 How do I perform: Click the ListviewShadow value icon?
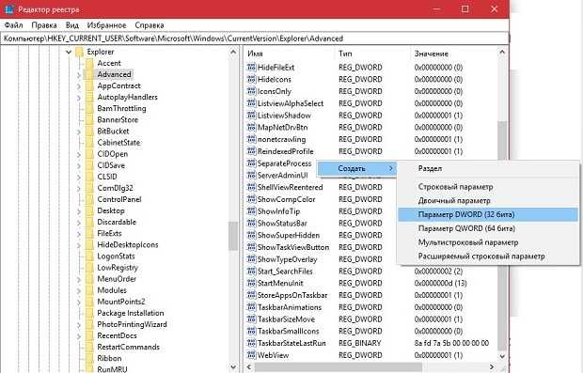click(251, 116)
